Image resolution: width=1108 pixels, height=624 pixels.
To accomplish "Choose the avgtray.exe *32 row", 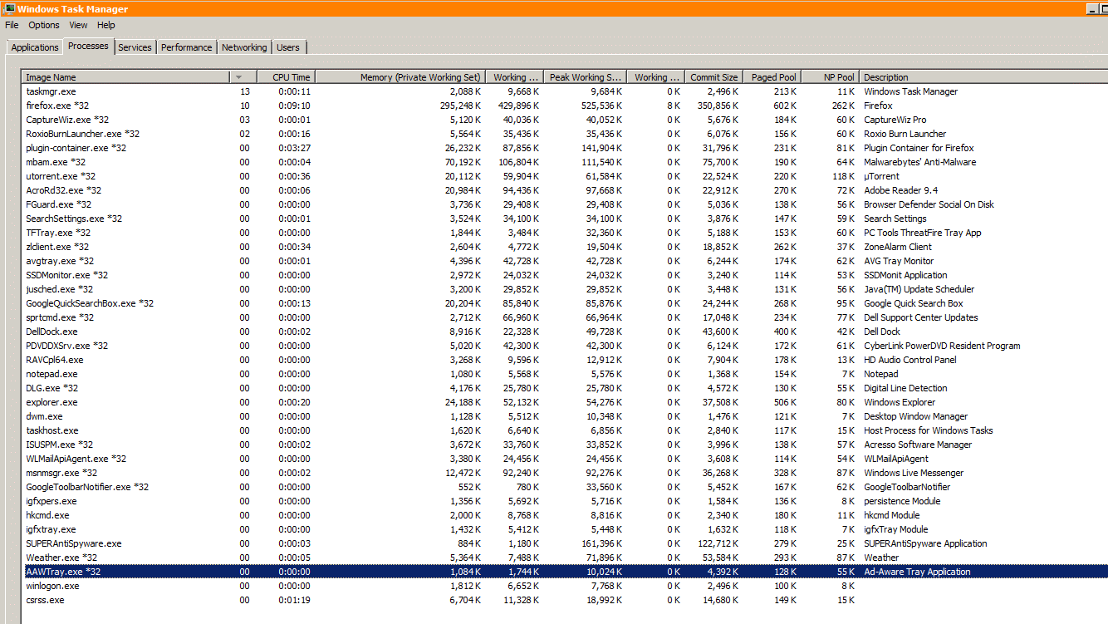I will (565, 261).
